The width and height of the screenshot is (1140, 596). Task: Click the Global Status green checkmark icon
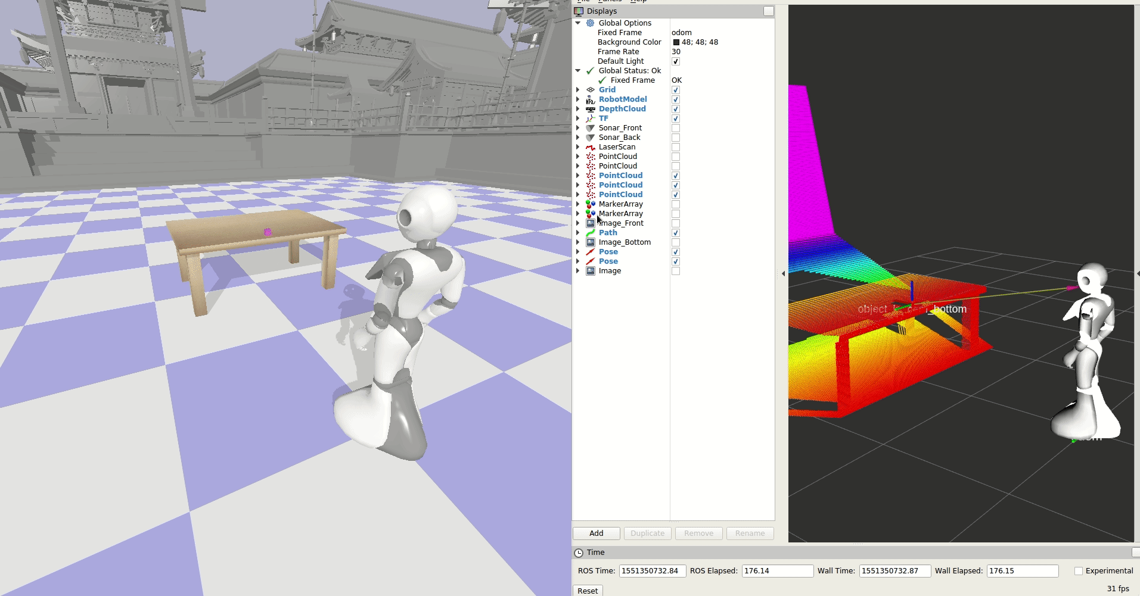pyautogui.click(x=590, y=70)
